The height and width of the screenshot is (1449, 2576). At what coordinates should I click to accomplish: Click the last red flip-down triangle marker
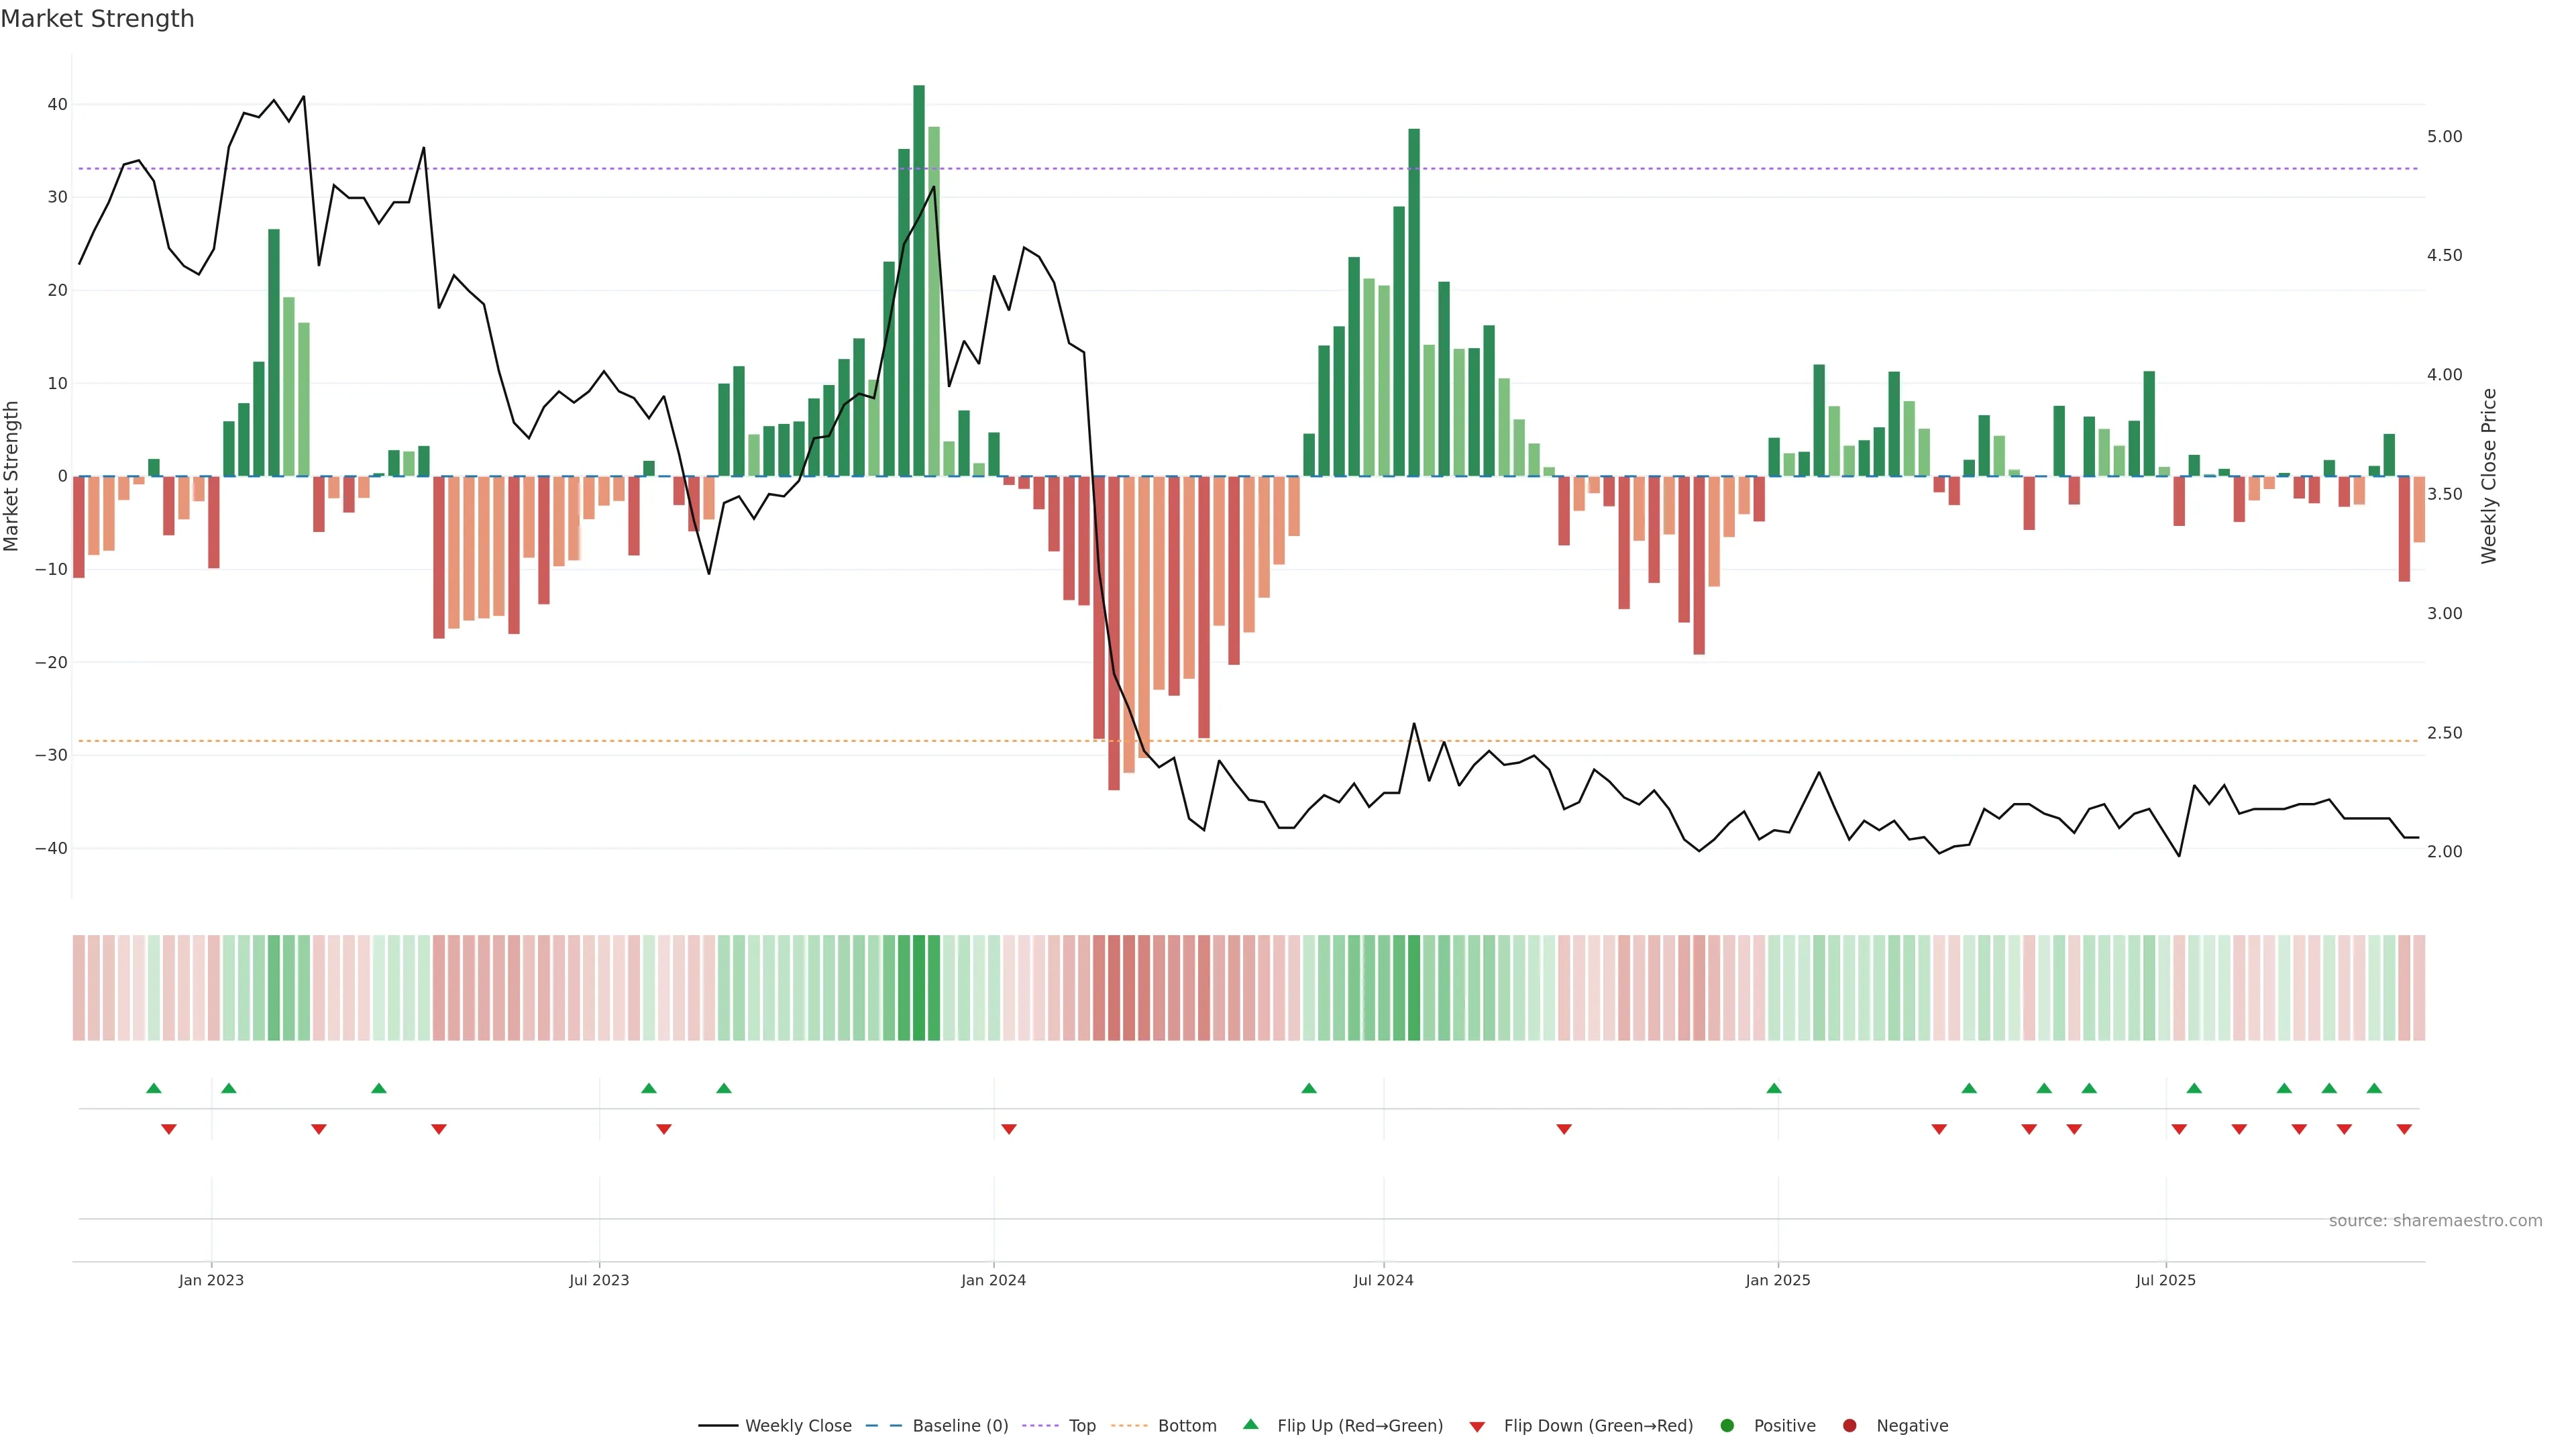(x=2404, y=1129)
